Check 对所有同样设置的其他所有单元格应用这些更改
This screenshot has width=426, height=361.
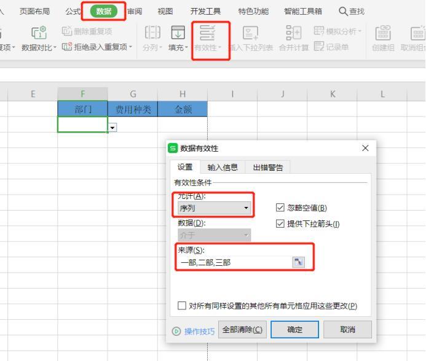182,305
